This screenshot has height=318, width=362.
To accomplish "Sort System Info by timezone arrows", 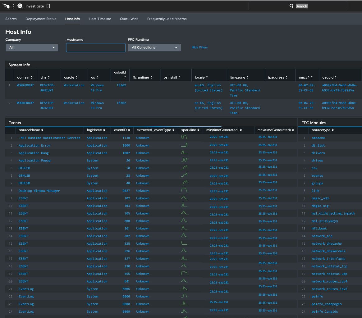I will (x=248, y=77).
